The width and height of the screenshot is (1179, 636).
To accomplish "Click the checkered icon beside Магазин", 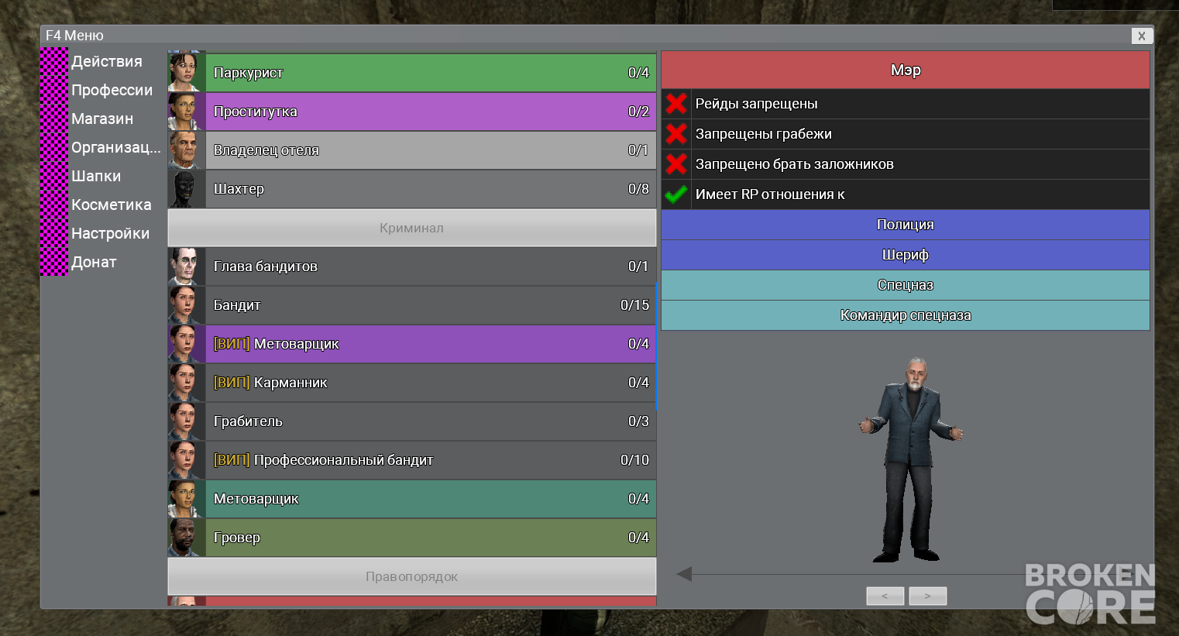I will click(54, 119).
